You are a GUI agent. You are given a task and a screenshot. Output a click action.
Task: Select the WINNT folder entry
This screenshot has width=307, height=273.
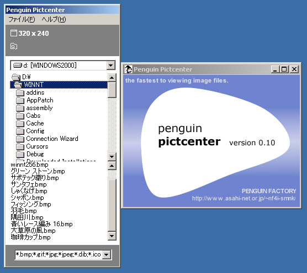[59, 85]
